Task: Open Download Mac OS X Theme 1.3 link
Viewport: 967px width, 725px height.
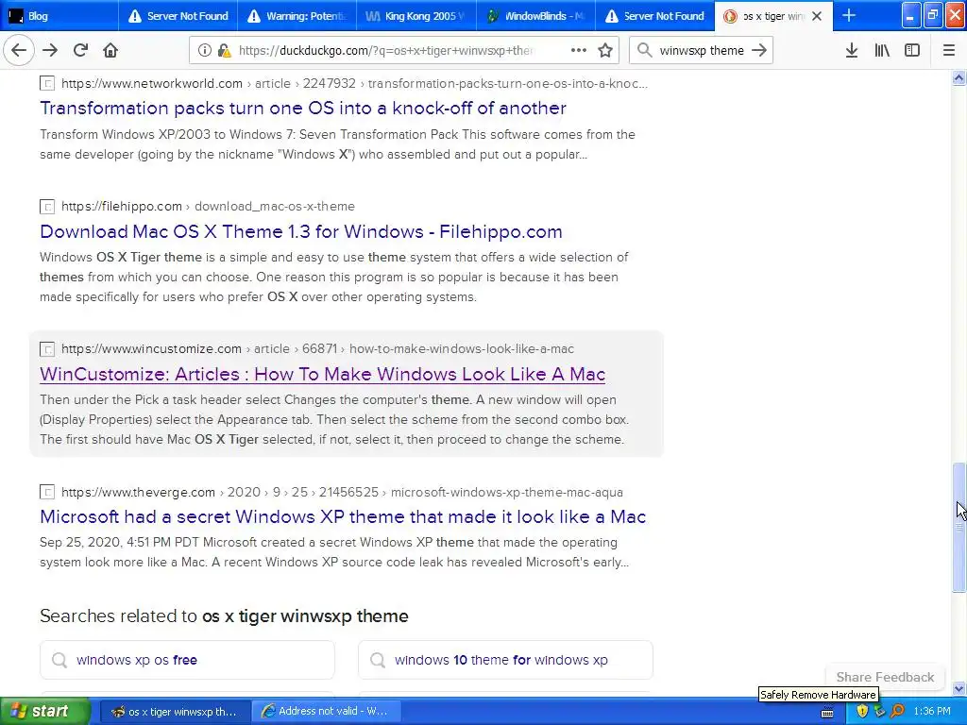Action: [x=301, y=232]
